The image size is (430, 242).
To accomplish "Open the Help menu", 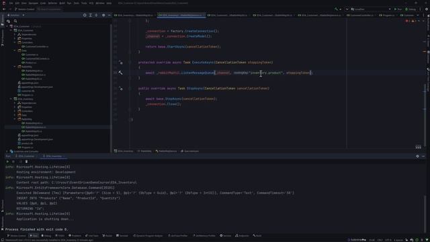I will [x=109, y=3].
